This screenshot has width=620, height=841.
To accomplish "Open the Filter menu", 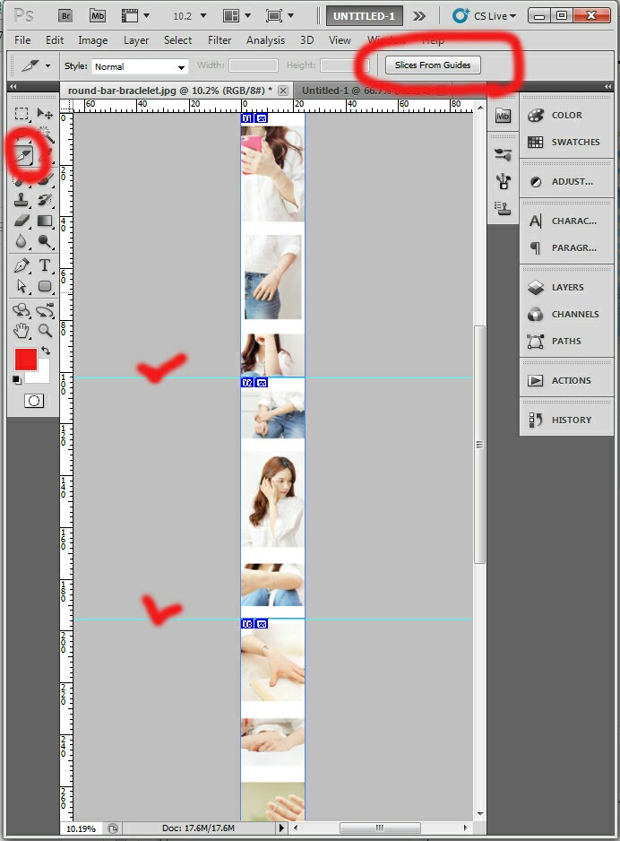I will (x=220, y=40).
